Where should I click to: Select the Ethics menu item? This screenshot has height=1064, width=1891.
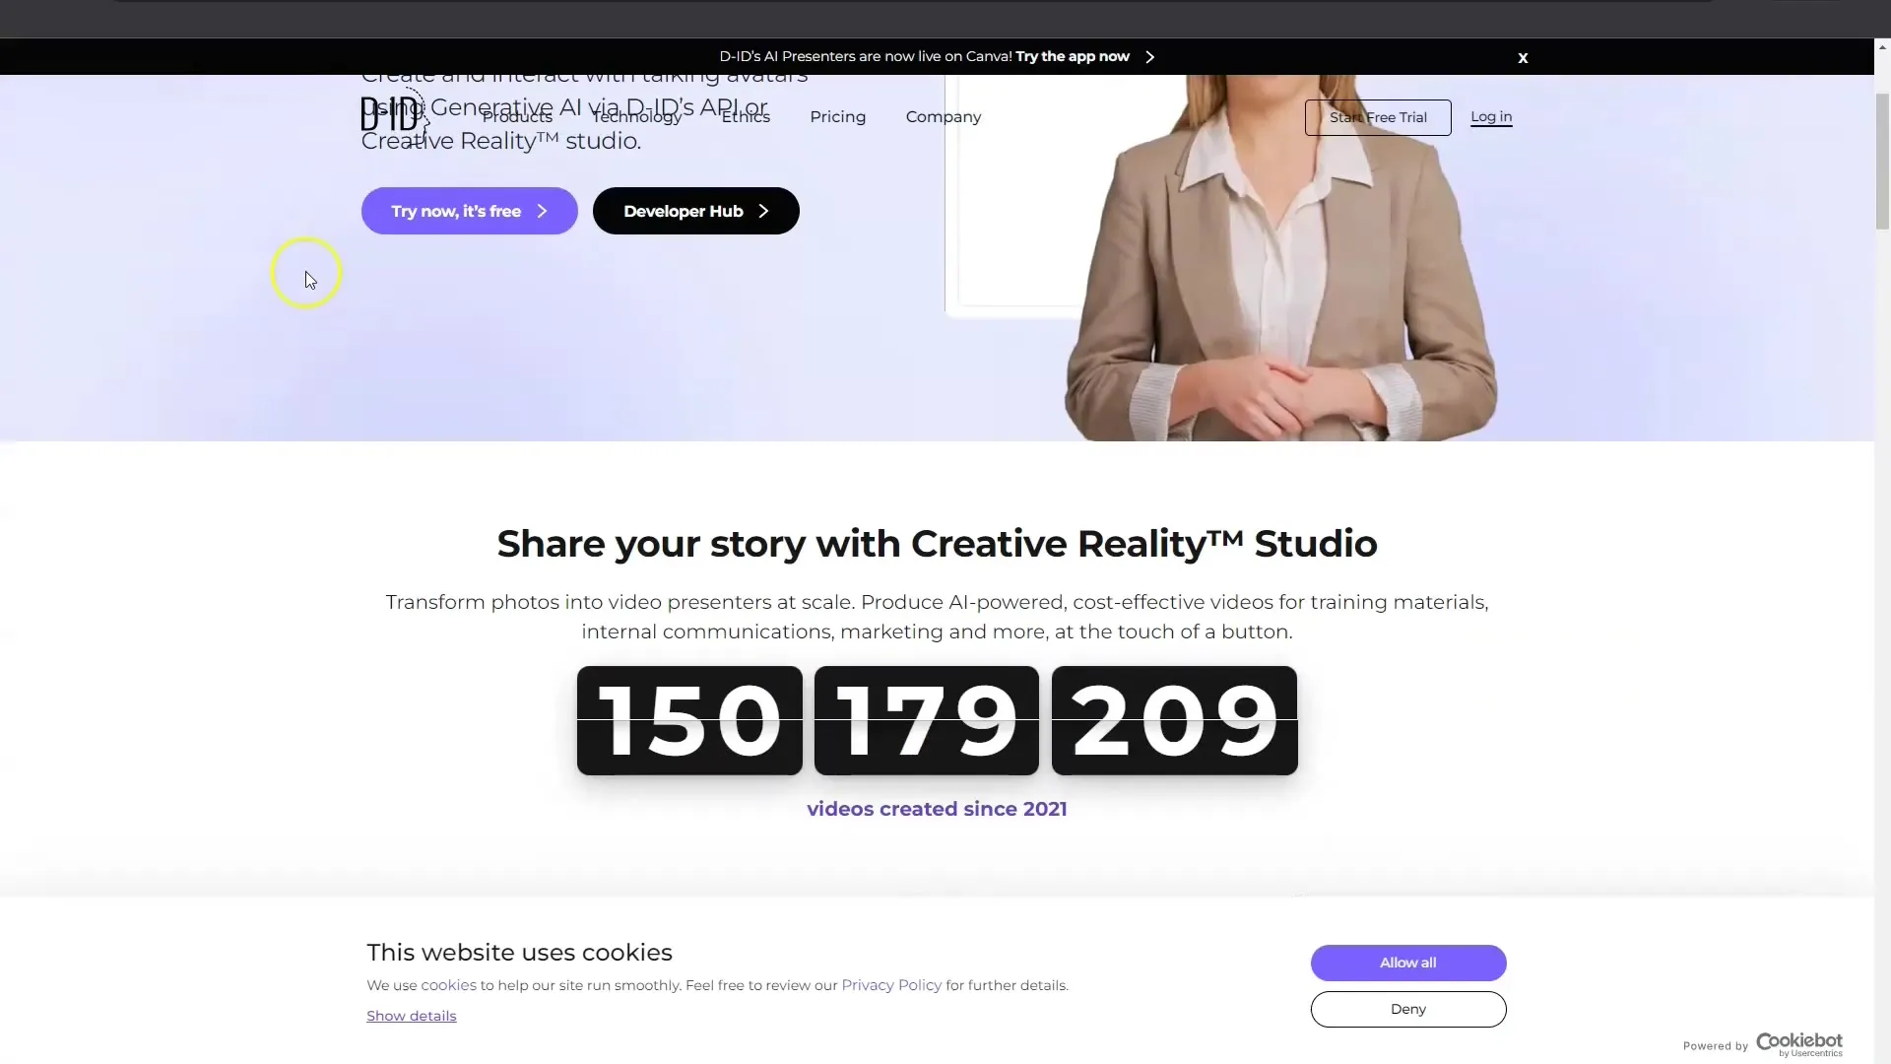pos(745,115)
